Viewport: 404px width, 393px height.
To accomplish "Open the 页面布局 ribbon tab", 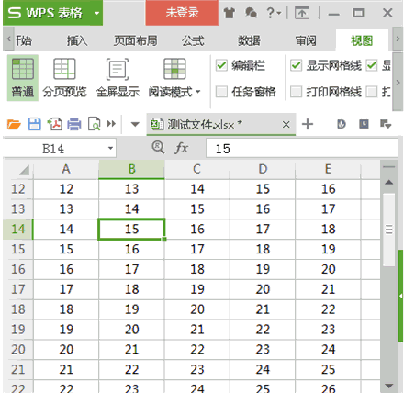I will (x=136, y=40).
